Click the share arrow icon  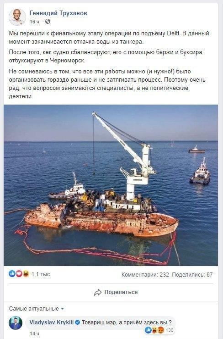[98, 292]
